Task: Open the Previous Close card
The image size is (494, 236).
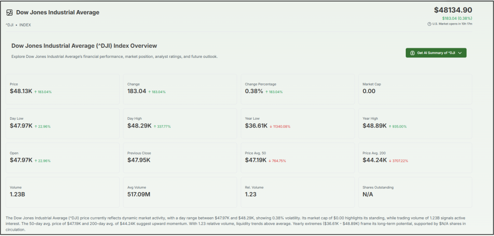Action: 180,157
